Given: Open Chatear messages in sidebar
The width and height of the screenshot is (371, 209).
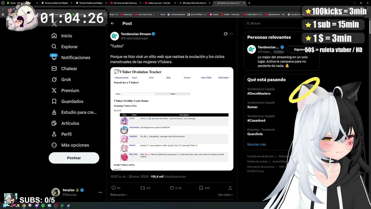Looking at the screenshot, I should coord(64,69).
